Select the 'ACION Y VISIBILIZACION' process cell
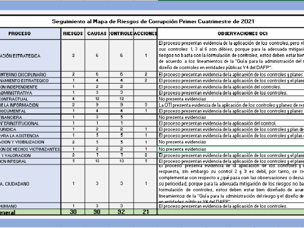The height and width of the screenshot is (228, 304). pos(30,142)
